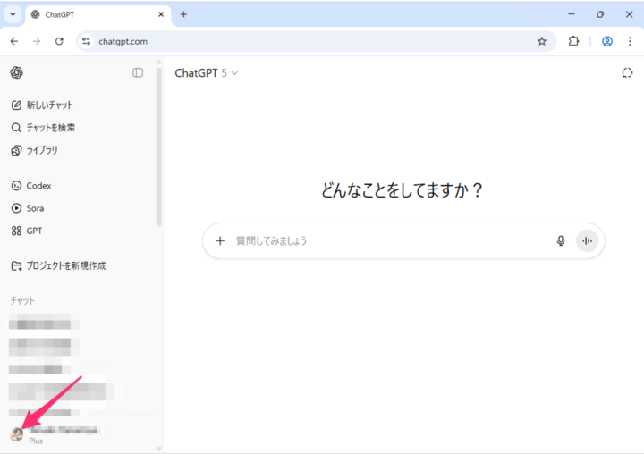The height and width of the screenshot is (454, 644).
Task: Click the 新しいチャット pencil icon
Action: tap(16, 105)
